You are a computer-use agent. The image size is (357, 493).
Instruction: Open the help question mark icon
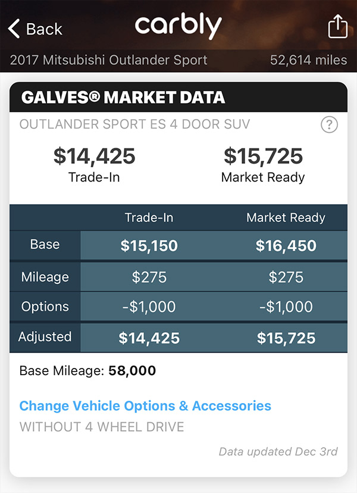[x=329, y=125]
